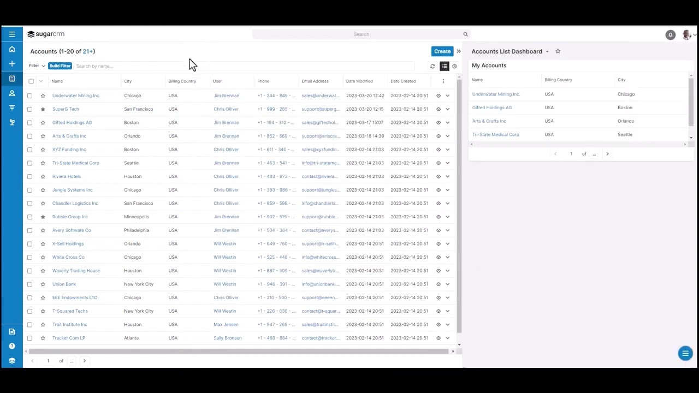
Task: Select the Underwater Mining Inc. row checkbox
Action: pos(30,96)
